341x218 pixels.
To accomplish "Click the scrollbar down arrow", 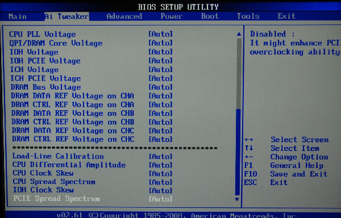I will pos(237,199).
